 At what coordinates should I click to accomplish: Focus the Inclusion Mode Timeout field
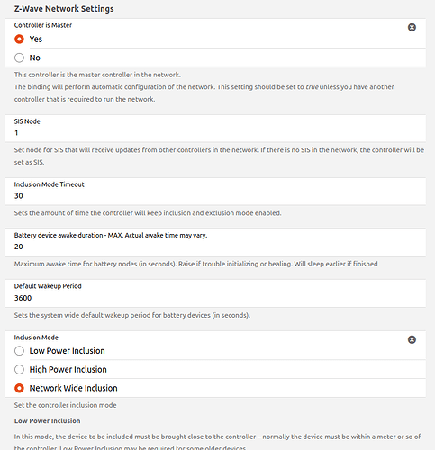215,196
